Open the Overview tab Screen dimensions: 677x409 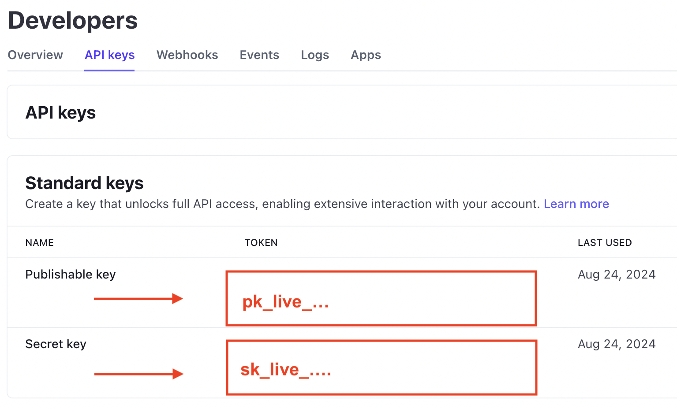coord(35,55)
